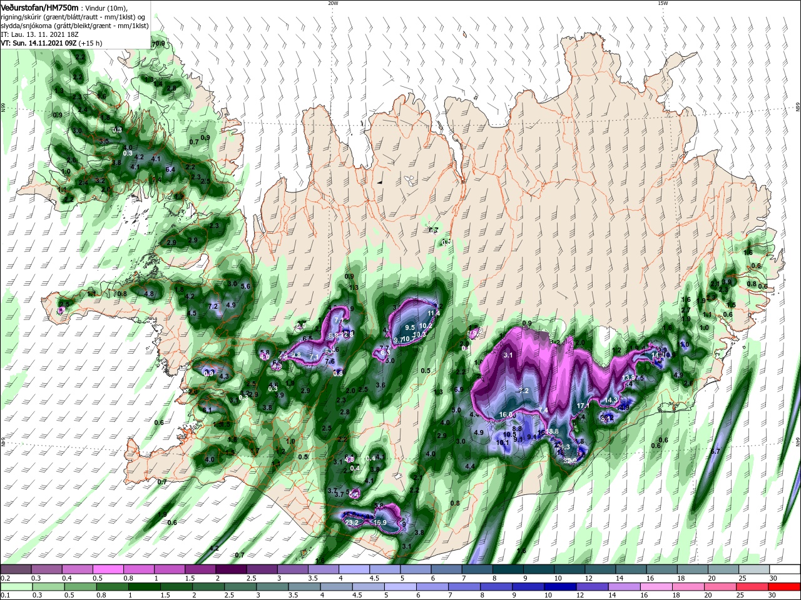
Task: Pick the darkest green swatch labeled 1 in lower legend
Action: 144,587
